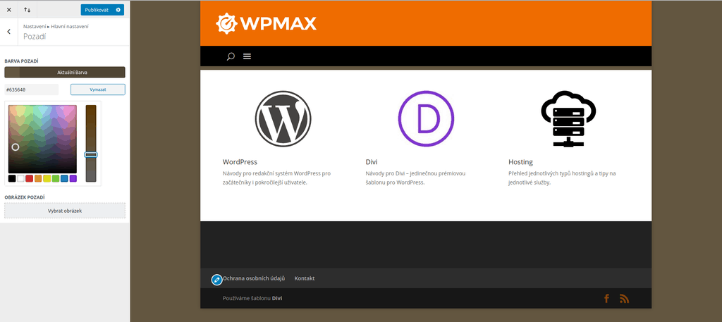Select the blue palette swatch
This screenshot has width=722, height=322.
pyautogui.click(x=64, y=178)
